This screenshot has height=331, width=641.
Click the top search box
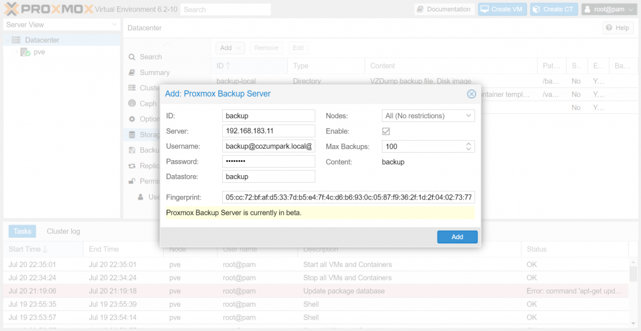coord(225,9)
